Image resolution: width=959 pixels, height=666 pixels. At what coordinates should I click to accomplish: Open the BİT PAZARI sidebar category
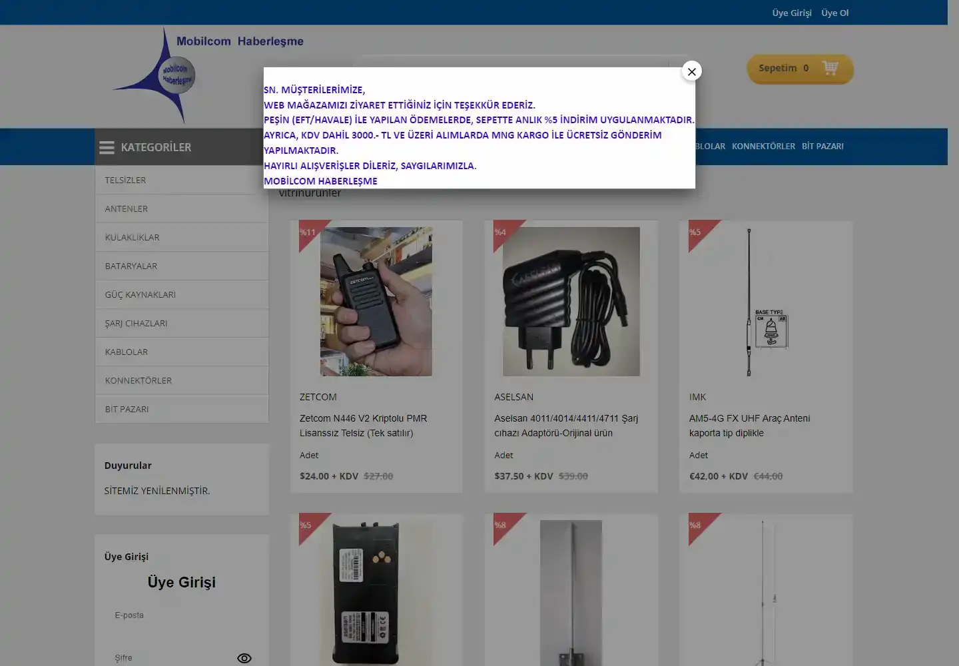pos(182,409)
